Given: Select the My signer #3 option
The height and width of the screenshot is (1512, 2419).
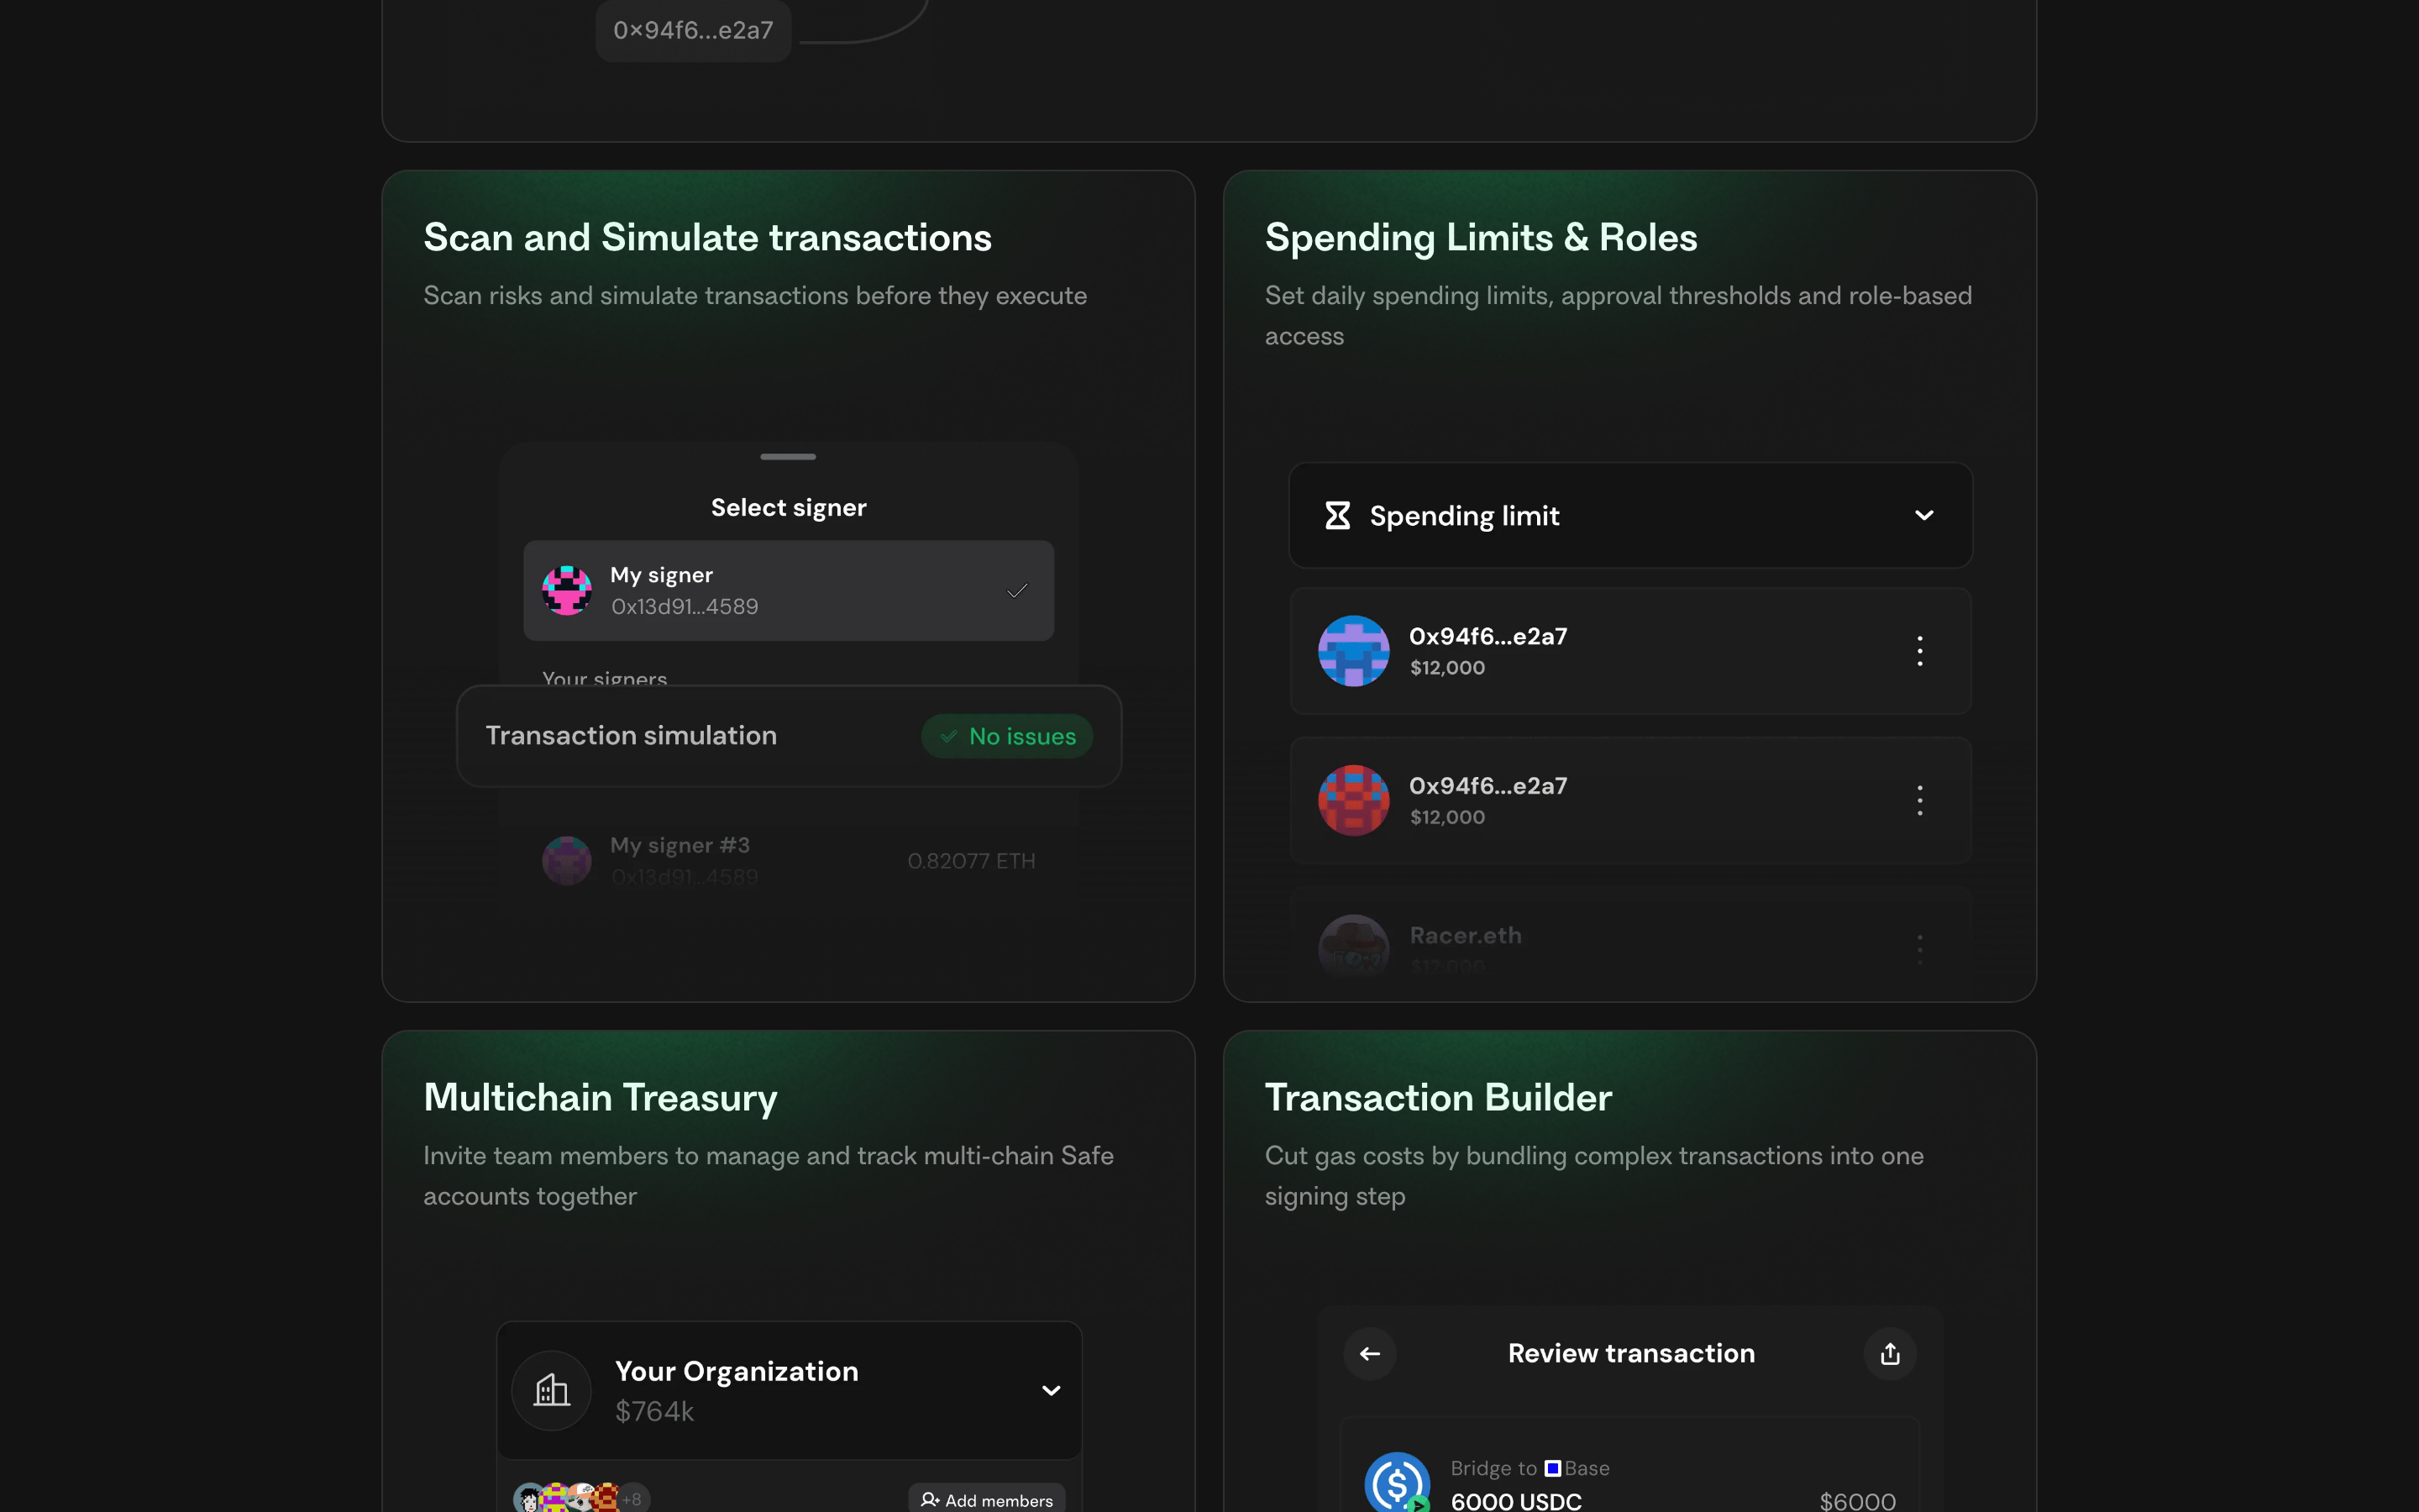Looking at the screenshot, I should (789, 860).
